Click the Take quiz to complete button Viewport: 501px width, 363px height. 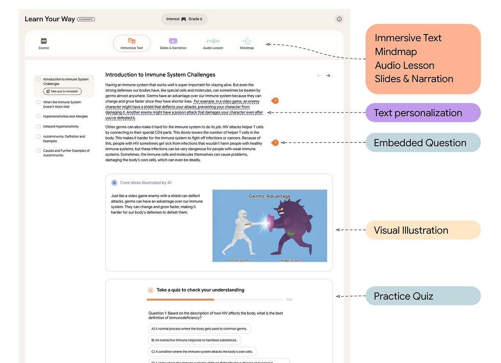tap(63, 91)
